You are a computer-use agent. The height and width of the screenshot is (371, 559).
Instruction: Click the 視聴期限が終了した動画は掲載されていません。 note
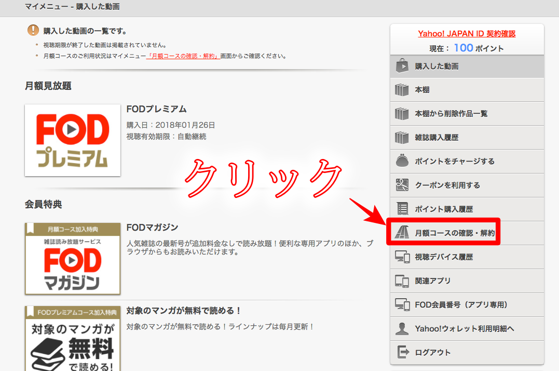(x=105, y=45)
